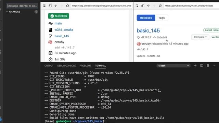The width and height of the screenshot is (219, 123).
Task: Click the cnruby user avatar in CircleCI
Action: point(50,42)
